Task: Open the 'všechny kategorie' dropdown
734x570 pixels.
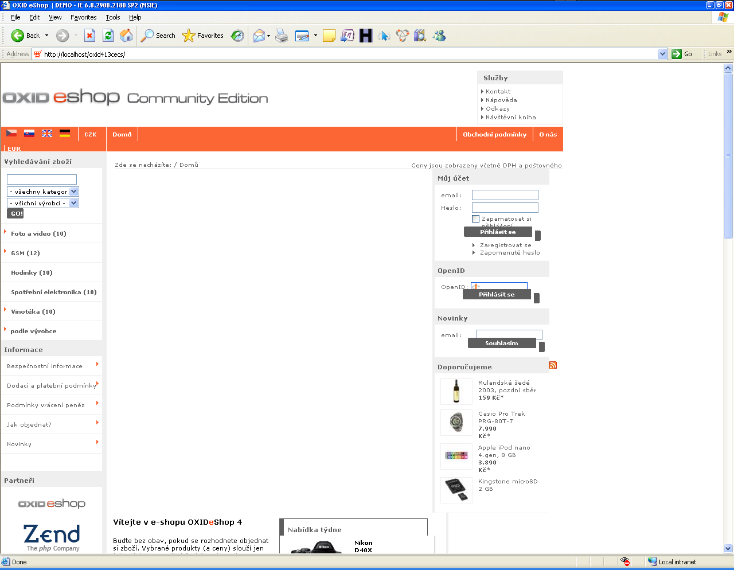Action: point(74,192)
